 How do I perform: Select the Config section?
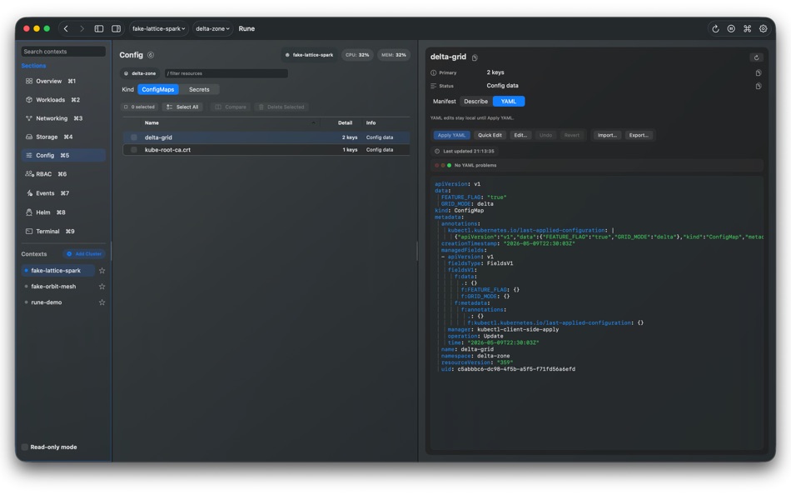tap(63, 156)
